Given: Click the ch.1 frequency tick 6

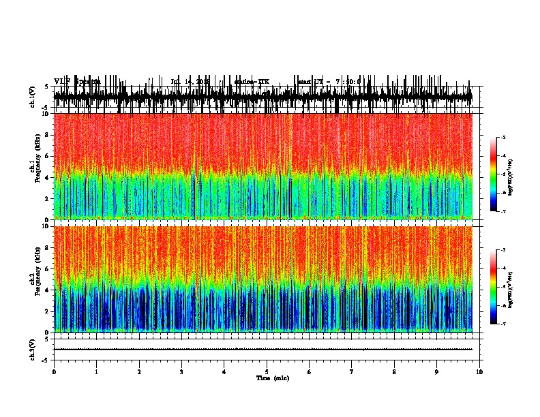Looking at the screenshot, I should [47, 156].
